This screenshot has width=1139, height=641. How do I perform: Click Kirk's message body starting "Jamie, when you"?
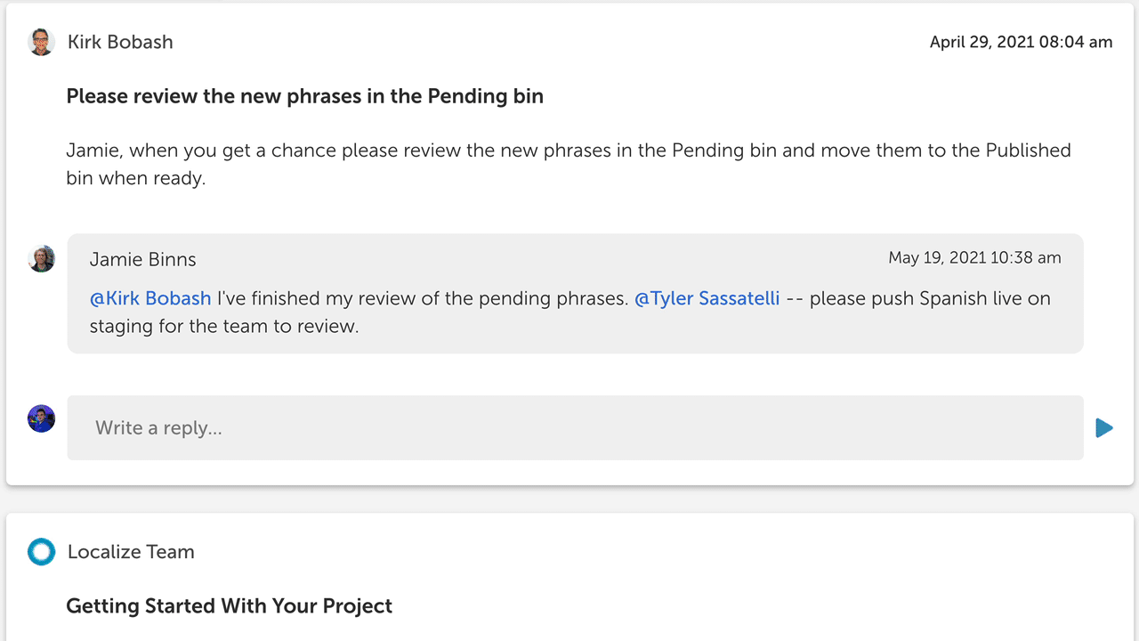click(x=568, y=150)
